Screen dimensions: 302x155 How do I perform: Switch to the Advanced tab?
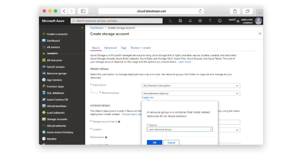pyautogui.click(x=110, y=48)
